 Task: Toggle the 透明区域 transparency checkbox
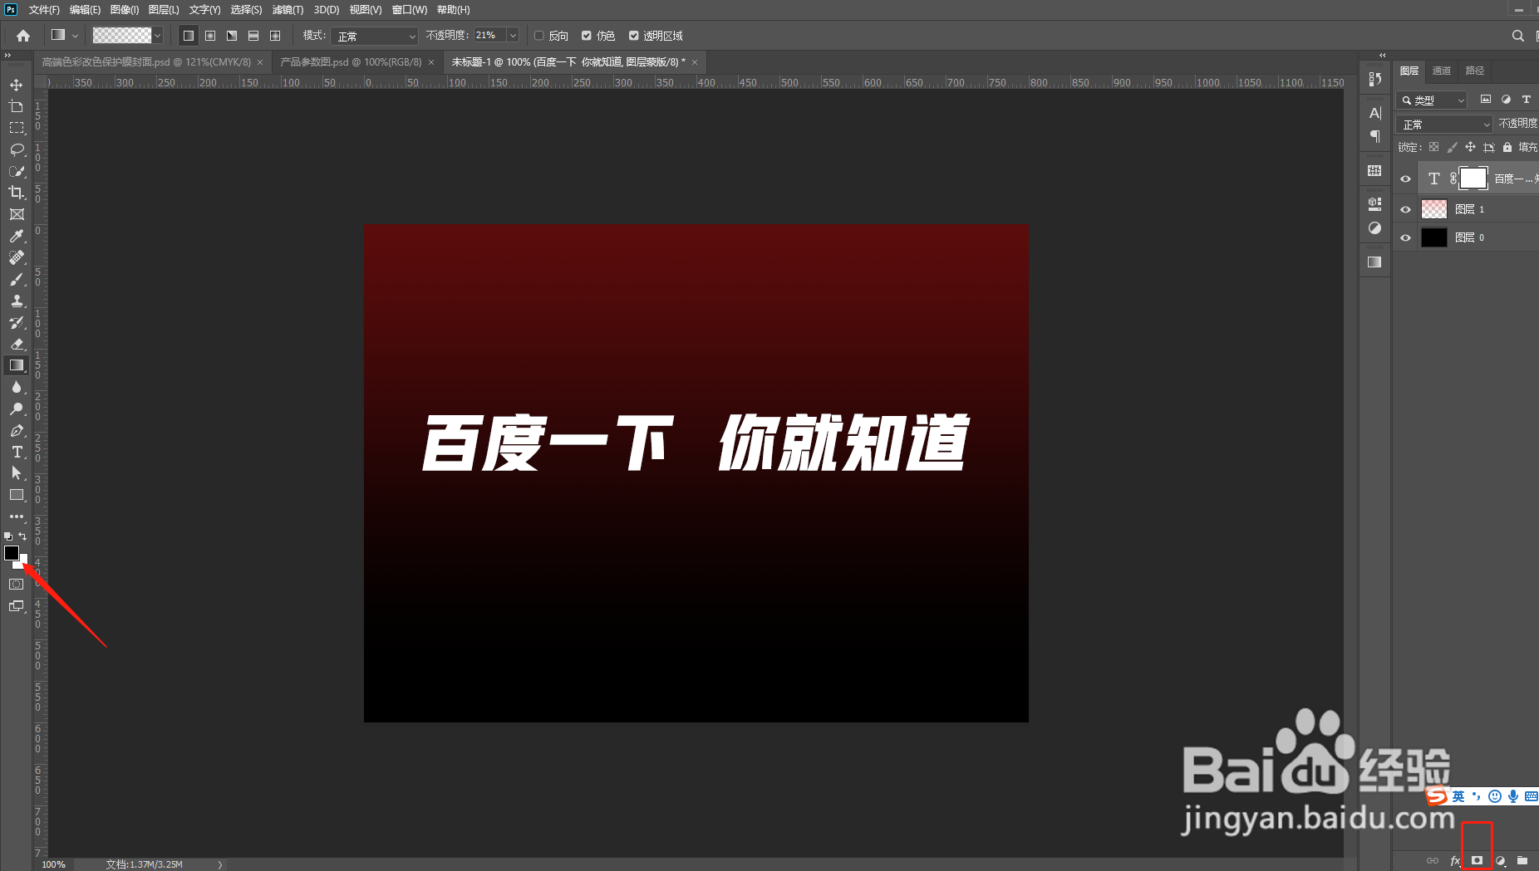pyautogui.click(x=634, y=36)
